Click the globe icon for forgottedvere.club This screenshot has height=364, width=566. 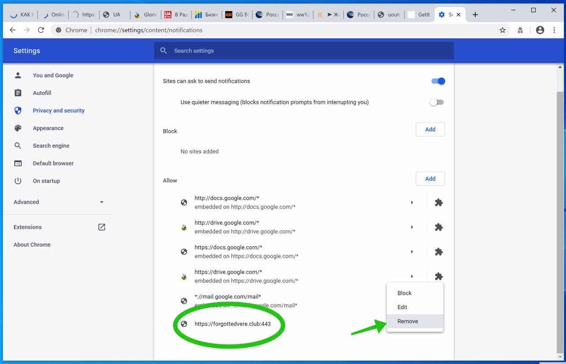coord(184,324)
